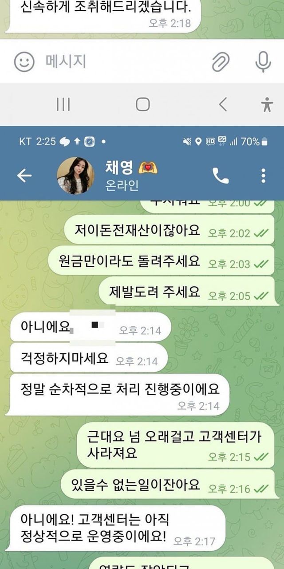Tap the contact name 채영
This screenshot has height=569, width=284.
(119, 167)
